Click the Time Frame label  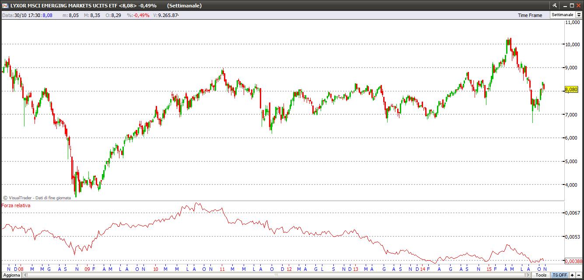click(530, 15)
